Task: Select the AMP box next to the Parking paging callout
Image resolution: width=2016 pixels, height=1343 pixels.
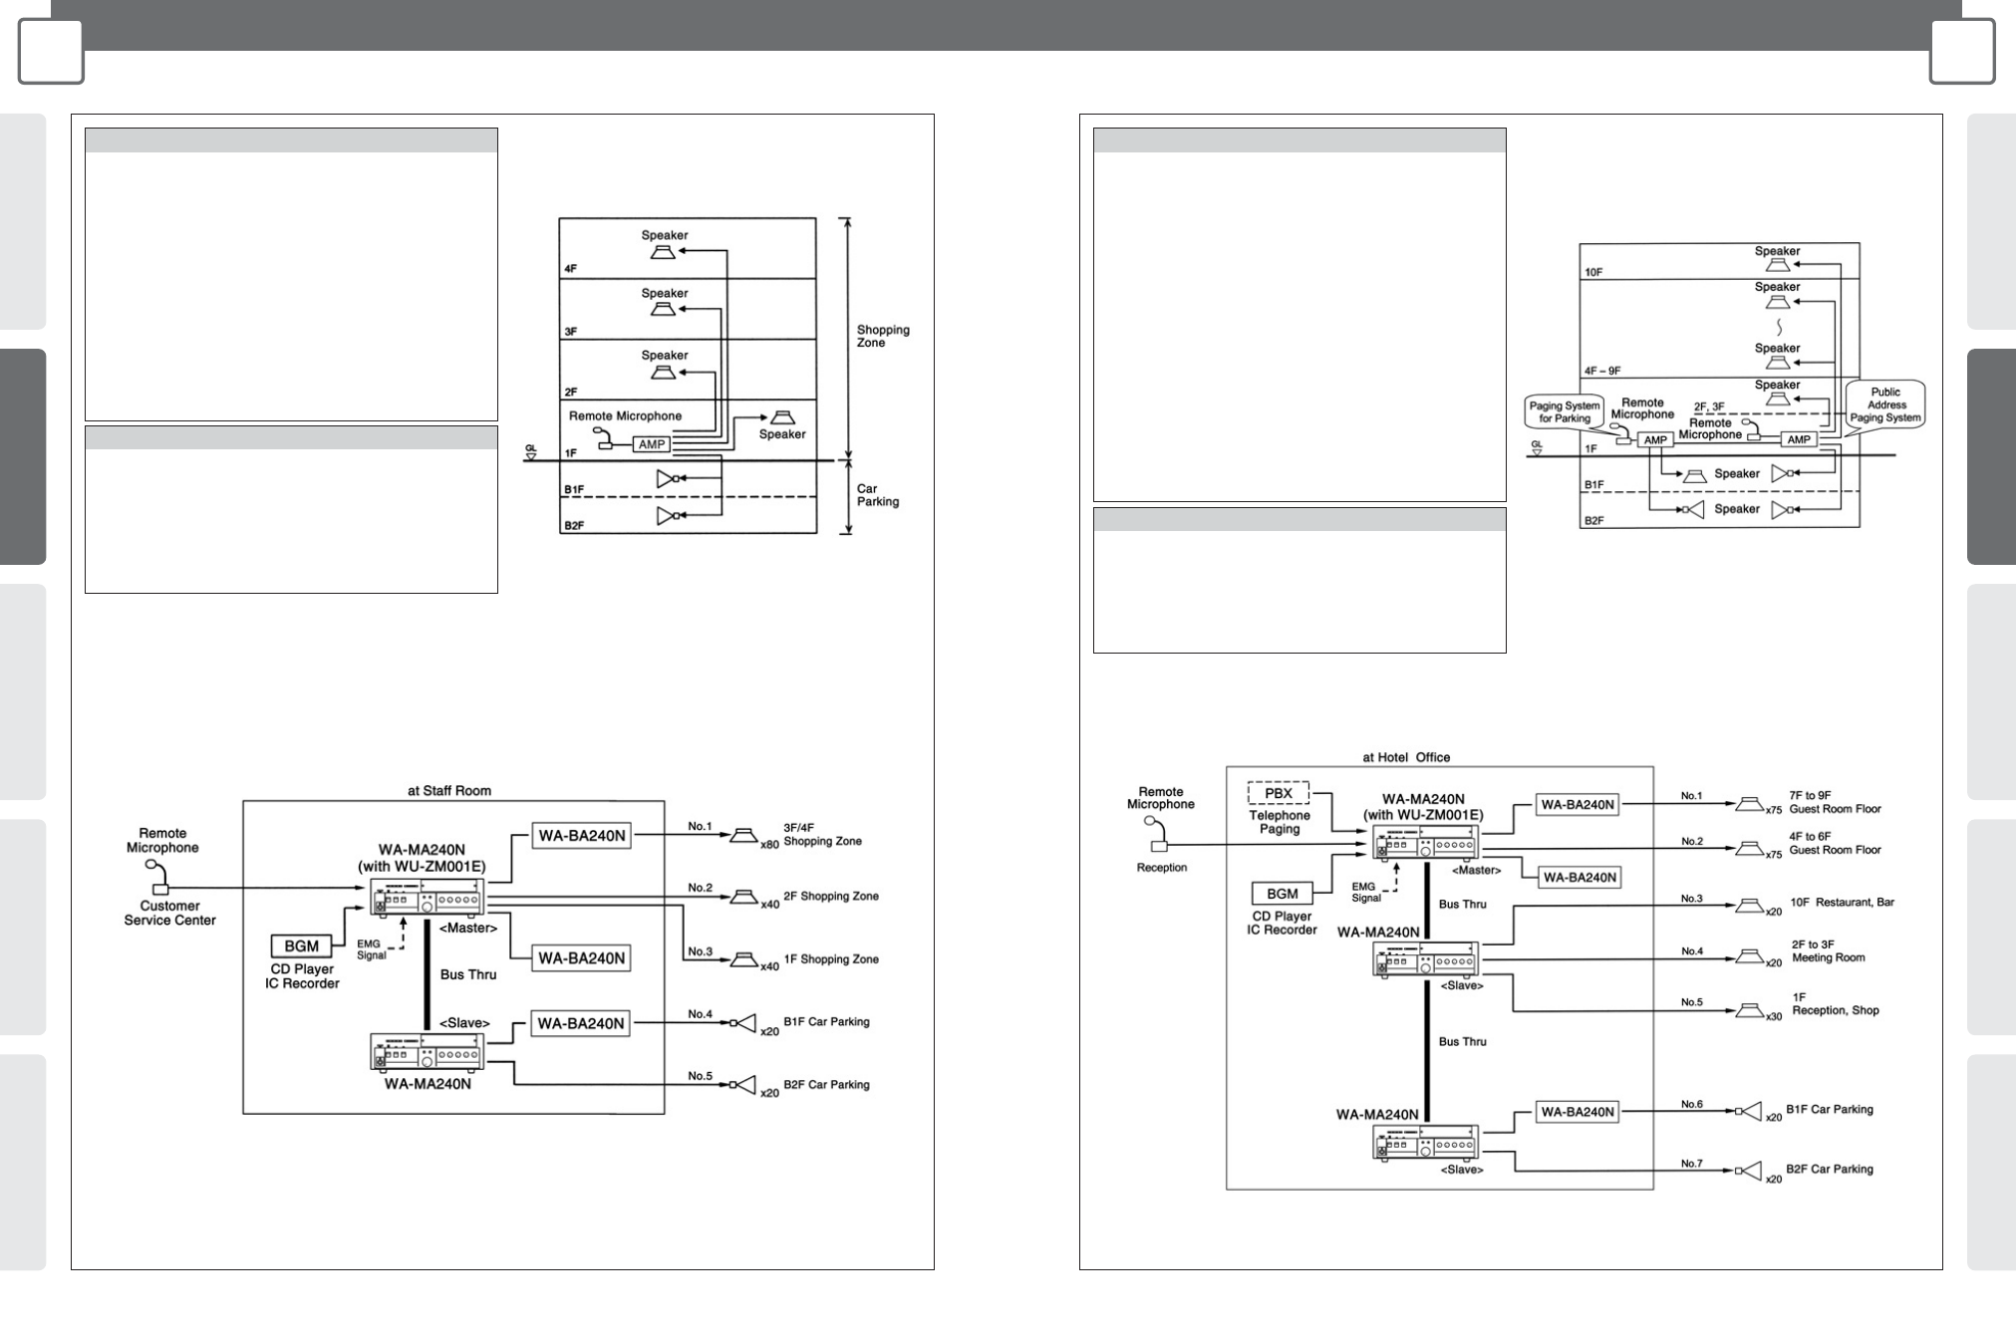Action: 1655,440
